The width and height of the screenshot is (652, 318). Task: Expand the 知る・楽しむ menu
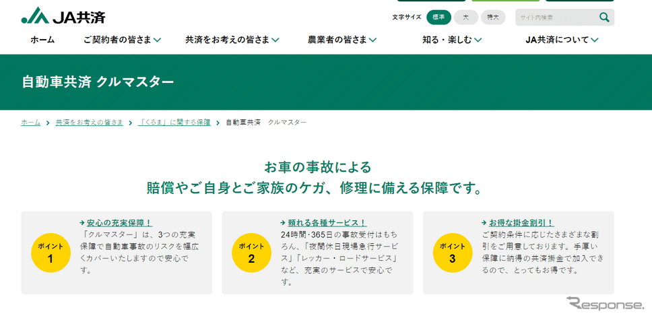click(451, 40)
